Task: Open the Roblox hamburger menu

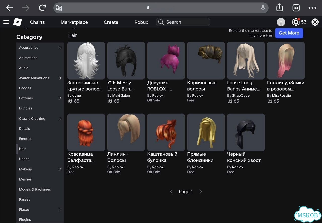Action: tap(6, 22)
